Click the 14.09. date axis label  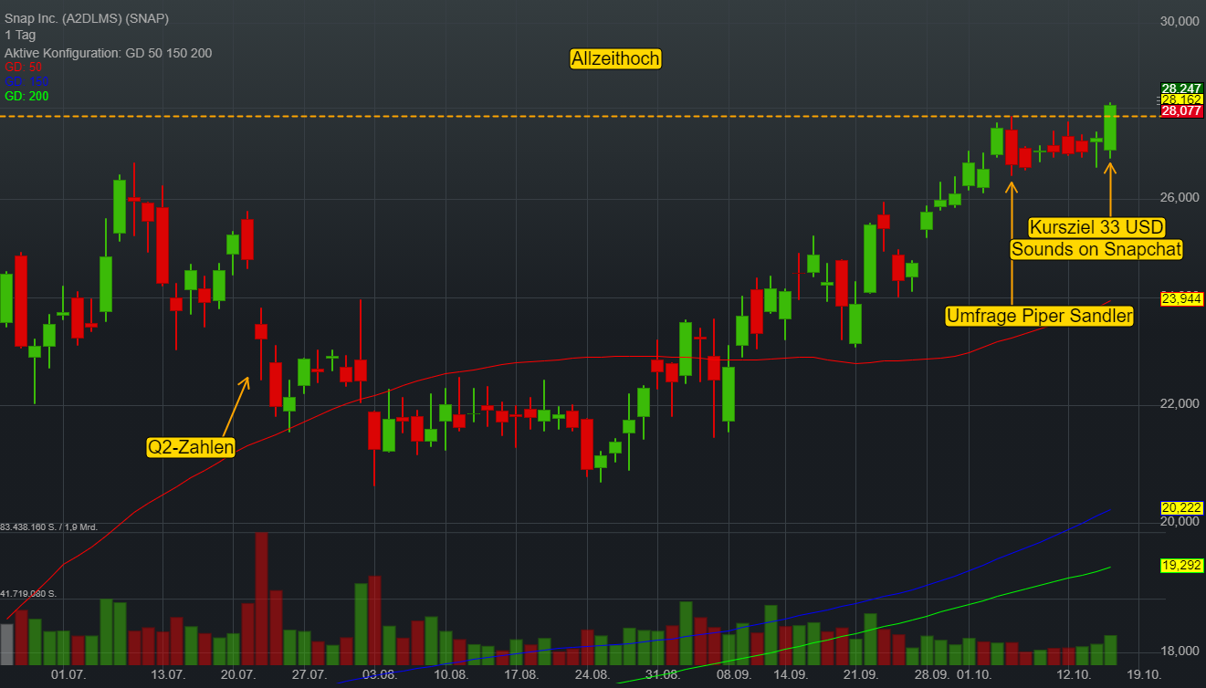[x=790, y=675]
